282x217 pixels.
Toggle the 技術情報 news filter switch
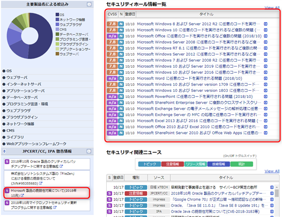click(x=218, y=164)
